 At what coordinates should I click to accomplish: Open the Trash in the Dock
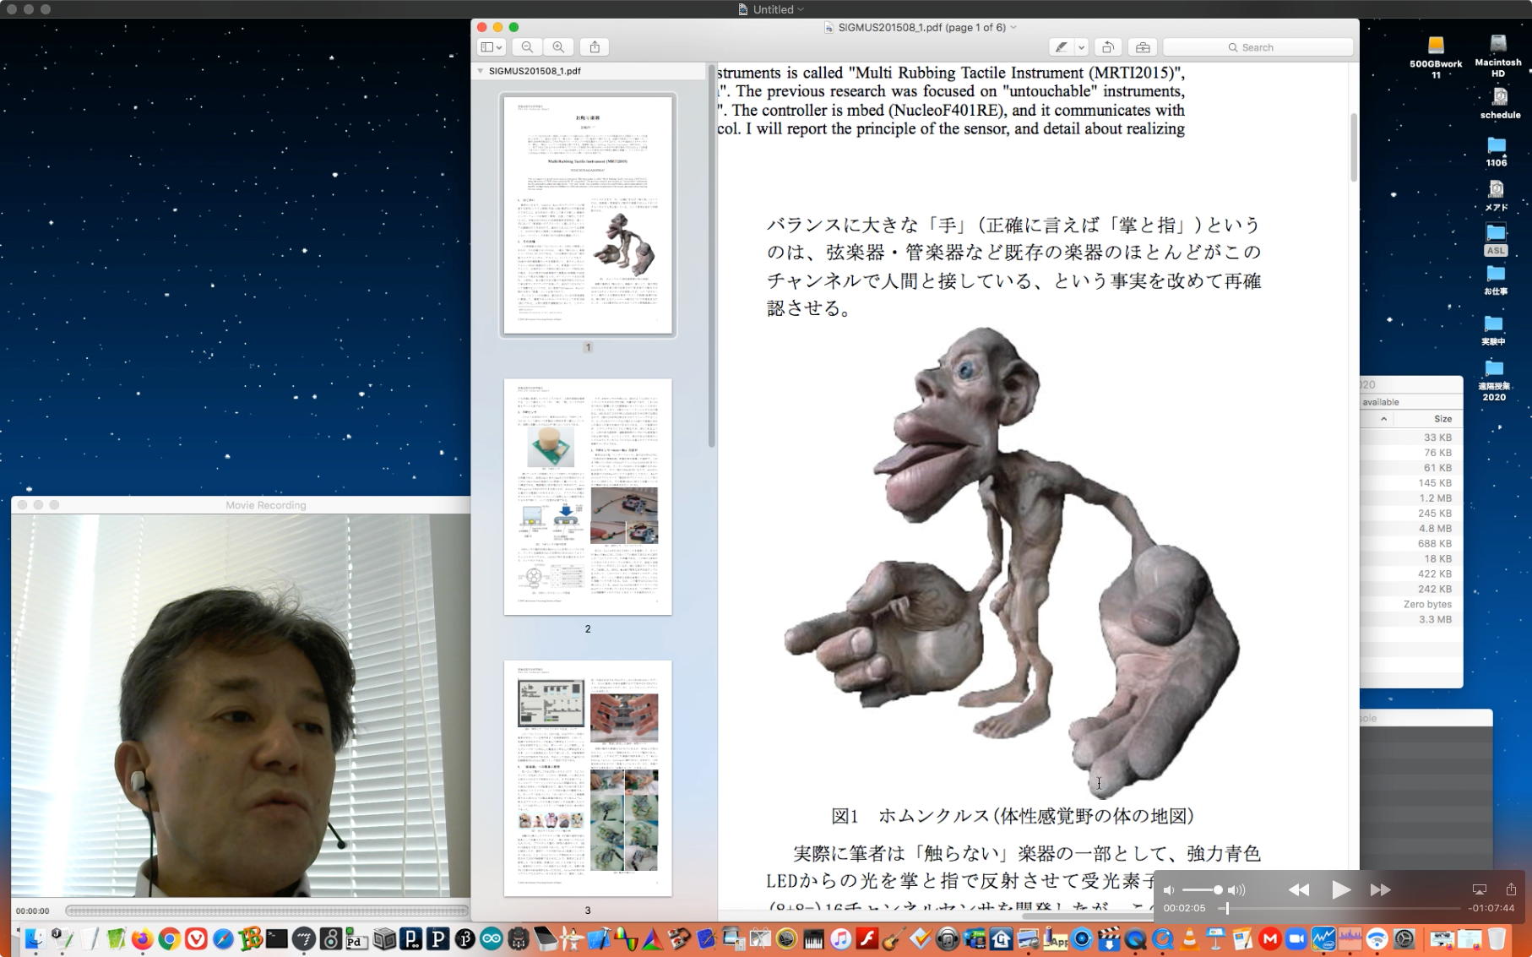[x=1497, y=938]
